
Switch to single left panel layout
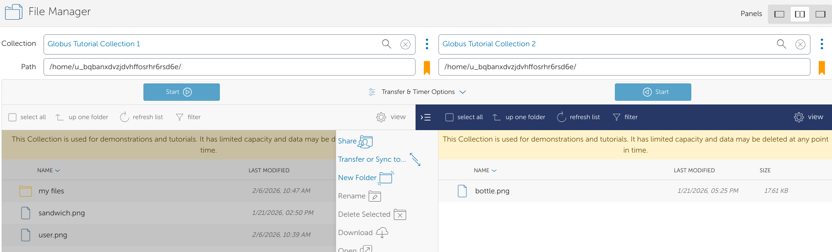coord(779,14)
